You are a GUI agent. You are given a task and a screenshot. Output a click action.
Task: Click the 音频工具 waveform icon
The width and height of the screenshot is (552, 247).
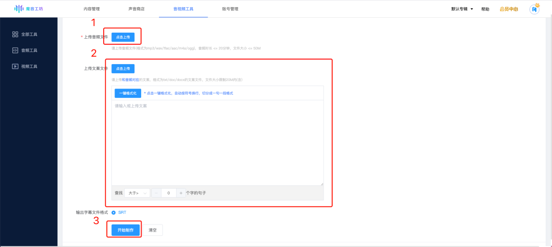[15, 50]
